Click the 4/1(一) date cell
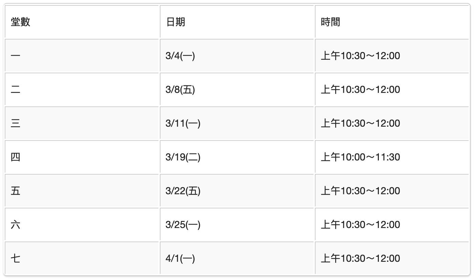Image resolution: width=474 pixels, height=279 pixels. [x=180, y=258]
